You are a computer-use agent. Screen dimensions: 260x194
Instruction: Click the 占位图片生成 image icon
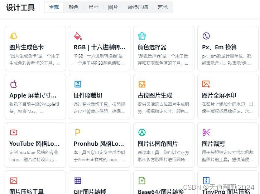point(142,84)
